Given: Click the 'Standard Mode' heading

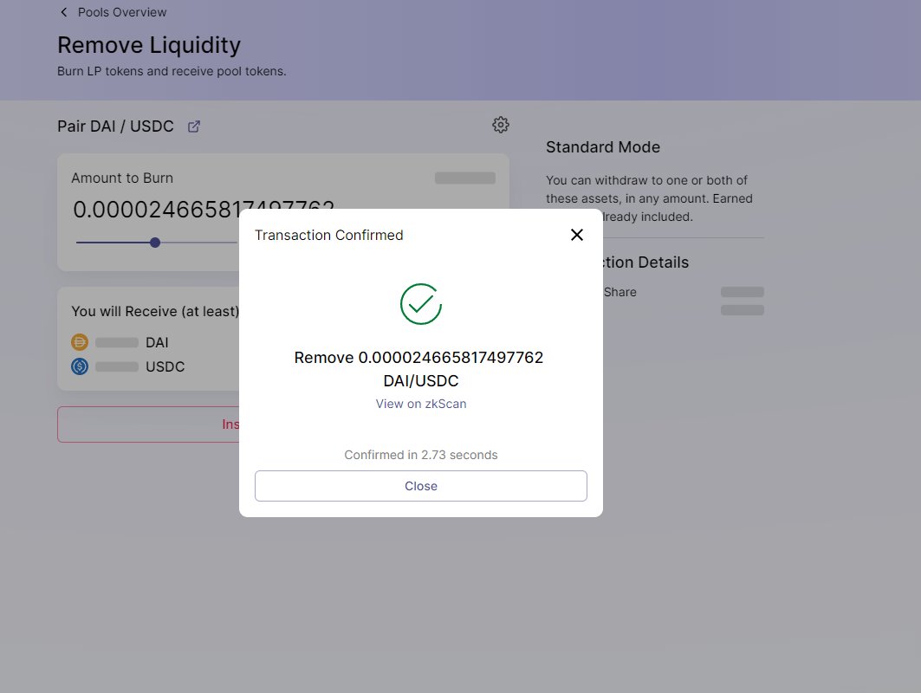Looking at the screenshot, I should coord(603,146).
